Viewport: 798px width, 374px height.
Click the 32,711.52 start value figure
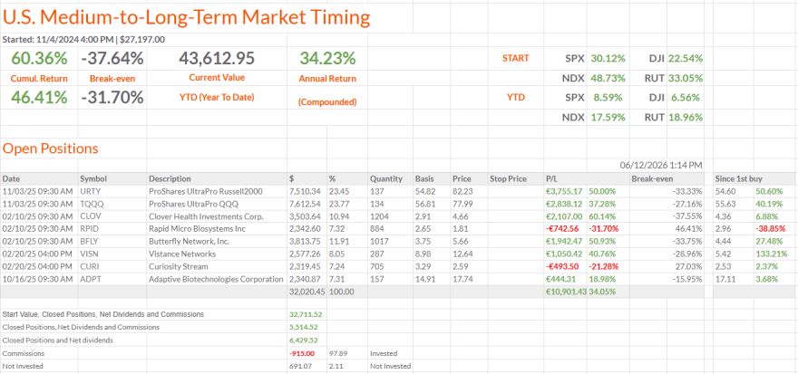click(307, 314)
